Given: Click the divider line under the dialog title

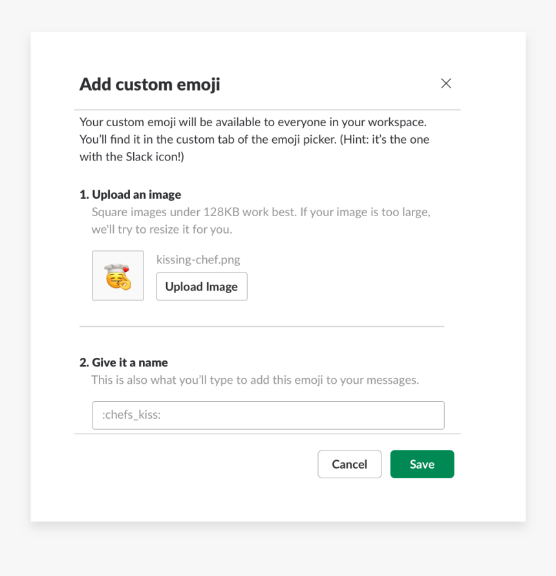Looking at the screenshot, I should click(x=267, y=110).
